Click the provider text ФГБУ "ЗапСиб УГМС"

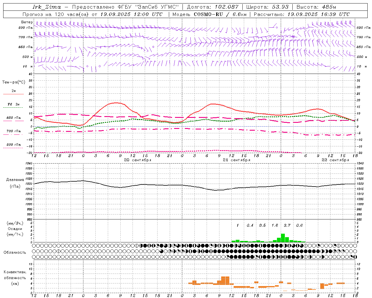(x=149, y=7)
